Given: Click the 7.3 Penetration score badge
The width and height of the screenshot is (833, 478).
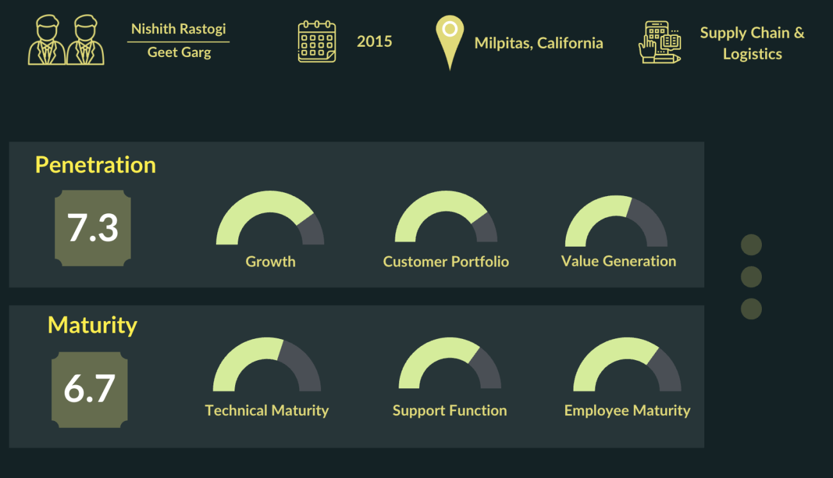Looking at the screenshot, I should tap(93, 228).
